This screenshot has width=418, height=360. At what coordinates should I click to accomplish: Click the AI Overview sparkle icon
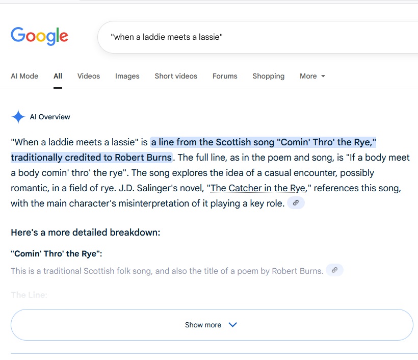[x=18, y=117]
